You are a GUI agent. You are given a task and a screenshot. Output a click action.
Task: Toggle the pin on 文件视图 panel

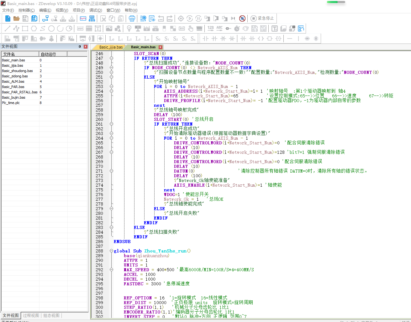pos(80,46)
